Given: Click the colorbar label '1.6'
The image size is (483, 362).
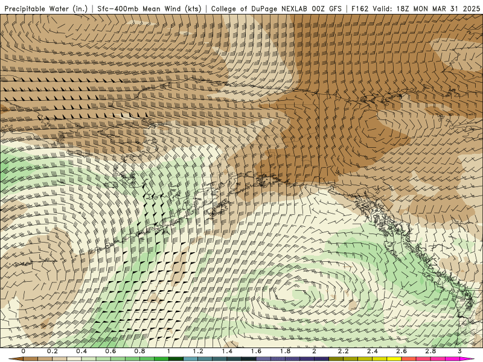Looking at the screenshot, I should [256, 351].
